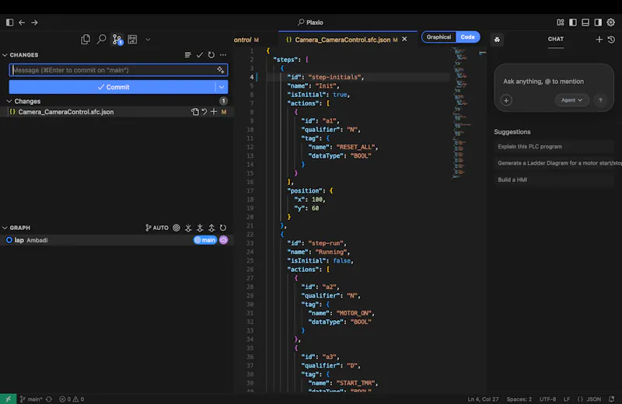Choose 'Generate a Ladder Diagram' suggestion
622x404 pixels.
click(x=558, y=163)
